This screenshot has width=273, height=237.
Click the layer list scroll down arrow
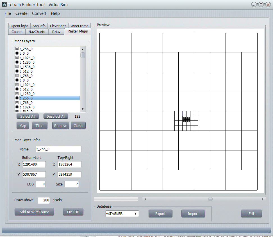tap(83, 109)
